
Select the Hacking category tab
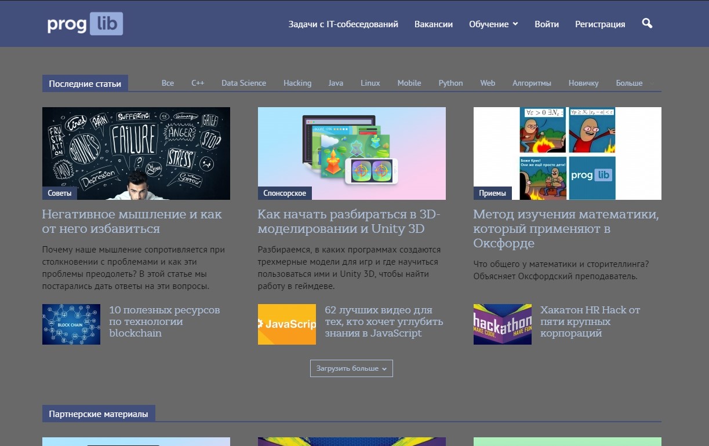297,83
